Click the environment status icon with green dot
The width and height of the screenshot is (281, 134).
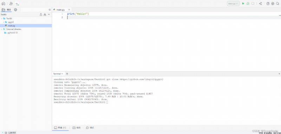[17, 4]
